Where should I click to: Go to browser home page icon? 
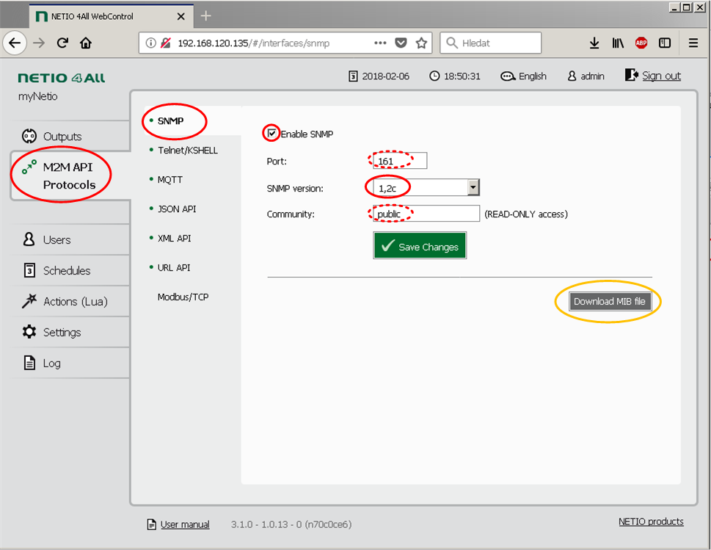pos(86,43)
